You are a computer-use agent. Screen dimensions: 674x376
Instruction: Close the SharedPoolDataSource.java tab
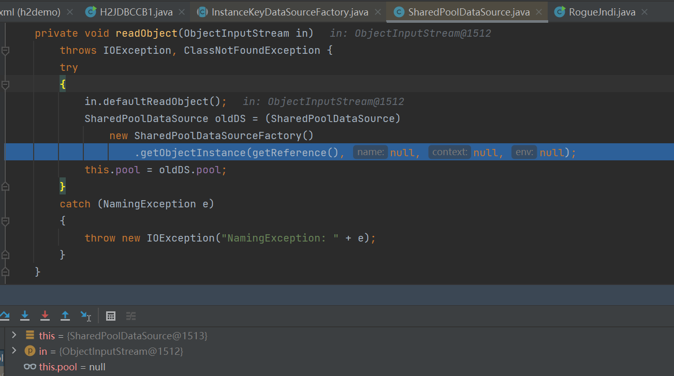coord(540,12)
